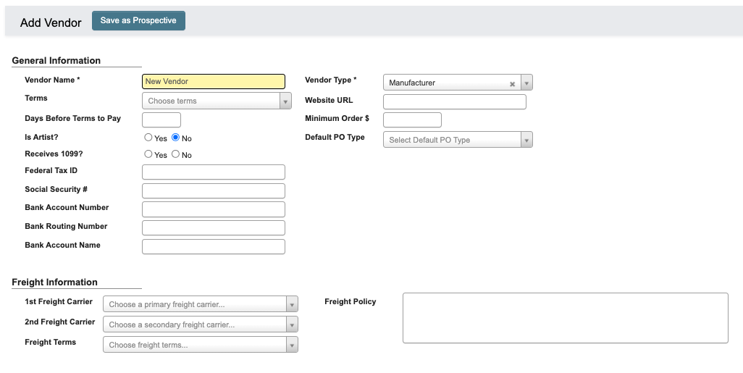Select No for Is Artist
This screenshot has width=743, height=373.
[176, 138]
